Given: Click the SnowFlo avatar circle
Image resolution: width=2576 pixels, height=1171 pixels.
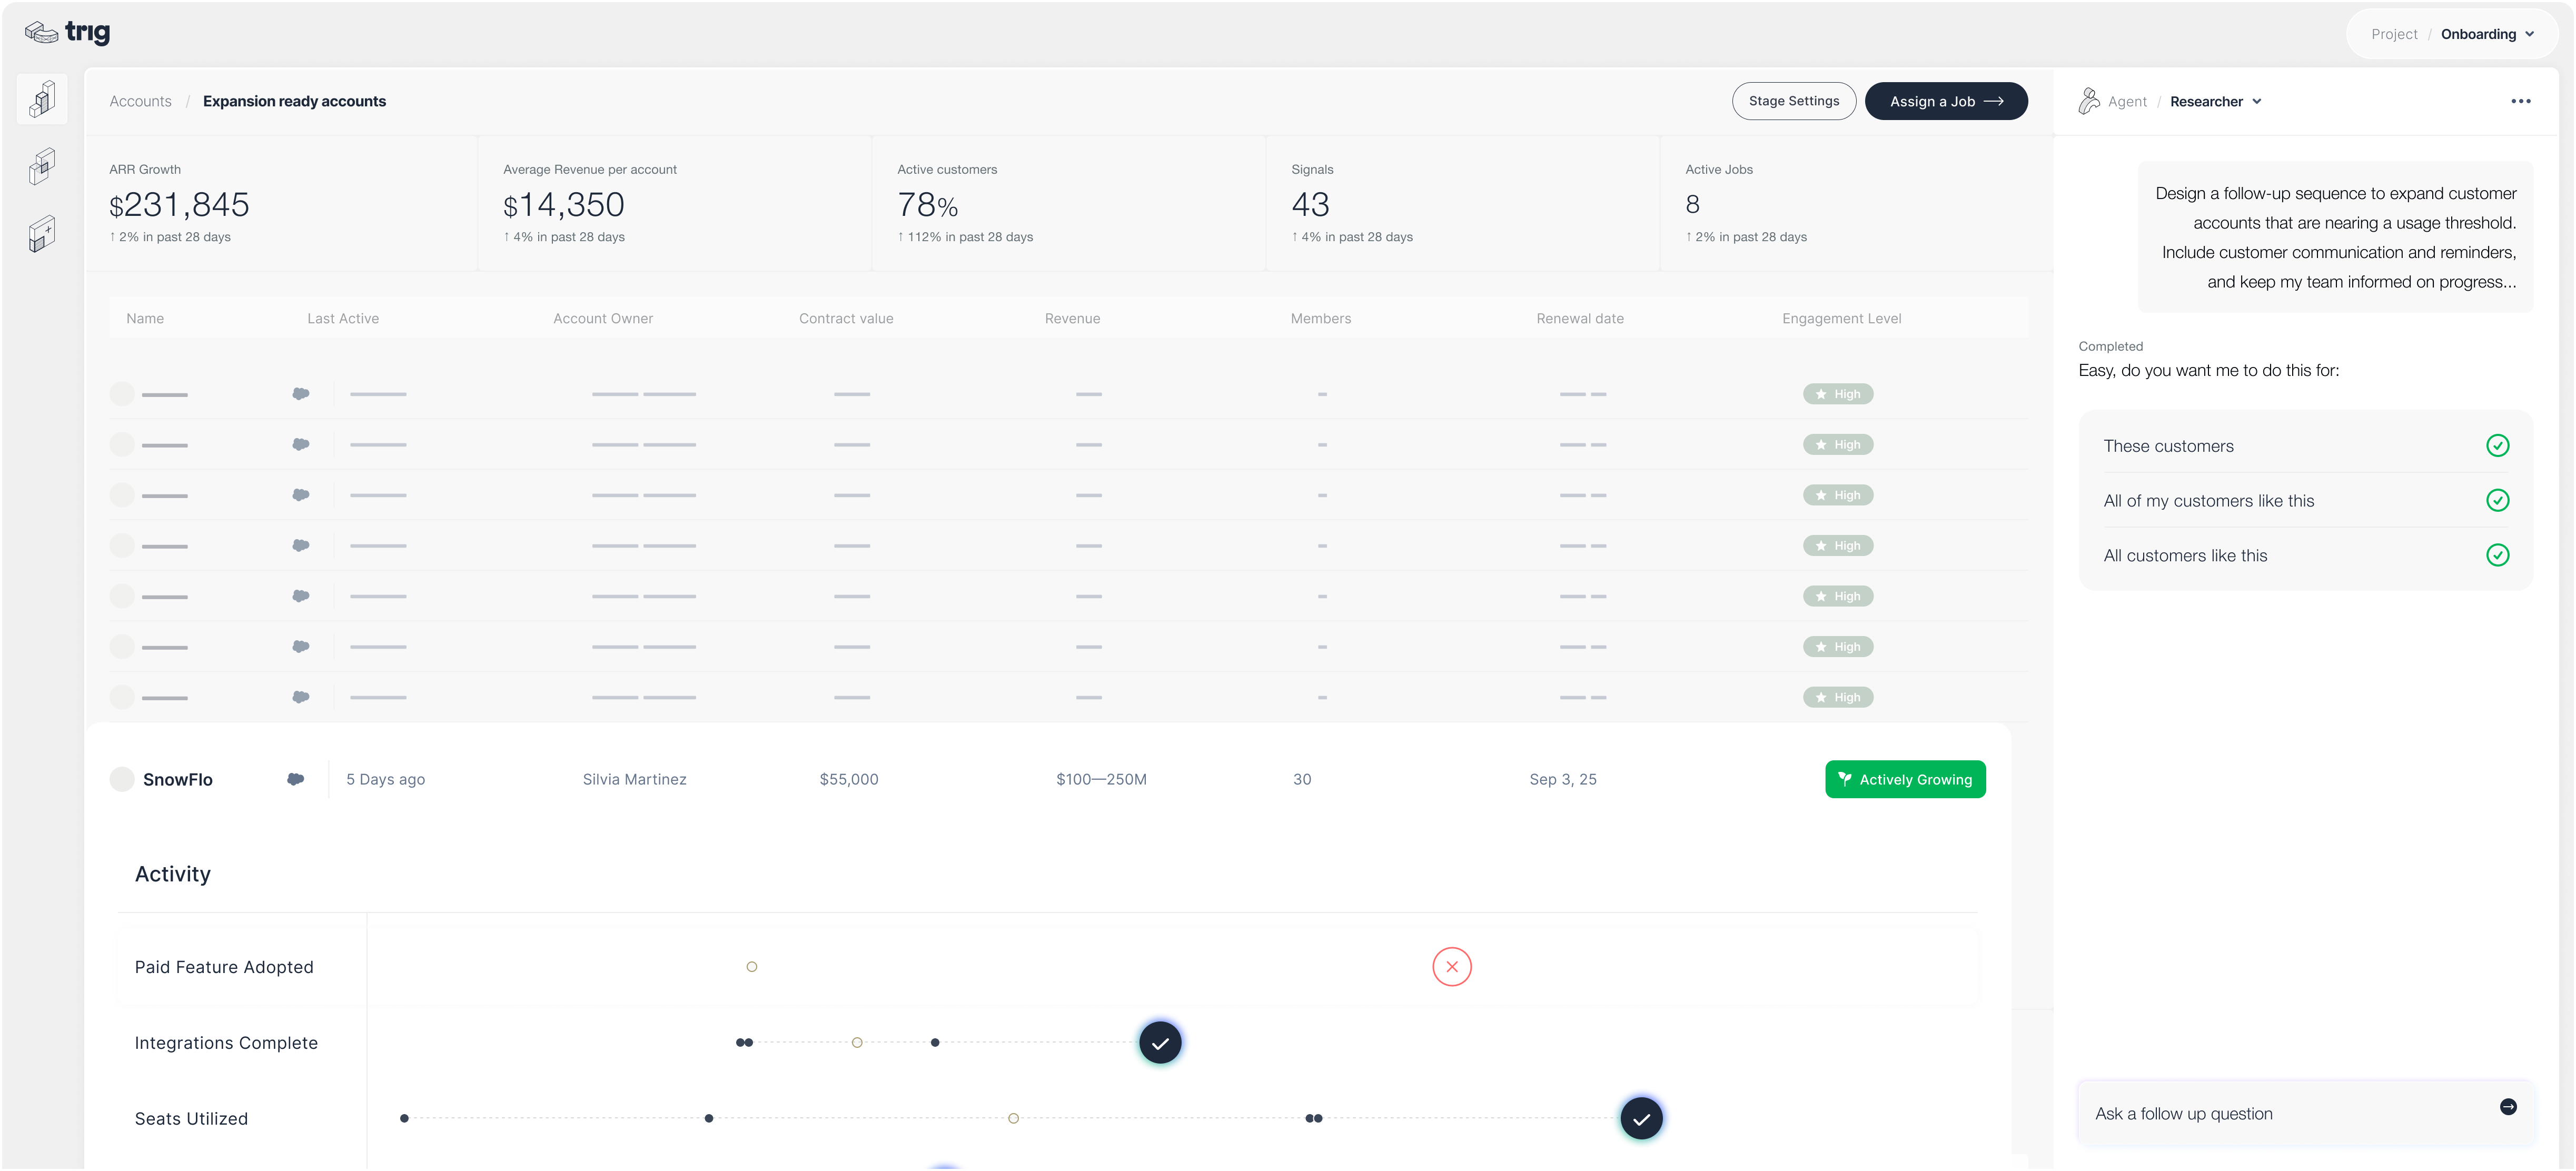Looking at the screenshot, I should tap(122, 779).
